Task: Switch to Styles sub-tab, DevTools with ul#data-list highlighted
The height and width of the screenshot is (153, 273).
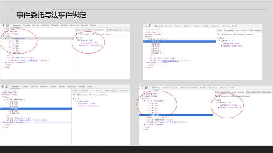Action: pos(78,30)
